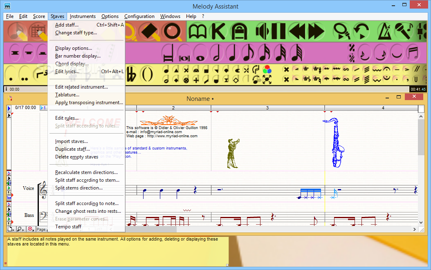Toggle Voice staff green play arrow
The width and height of the screenshot is (431, 270).
click(9, 188)
